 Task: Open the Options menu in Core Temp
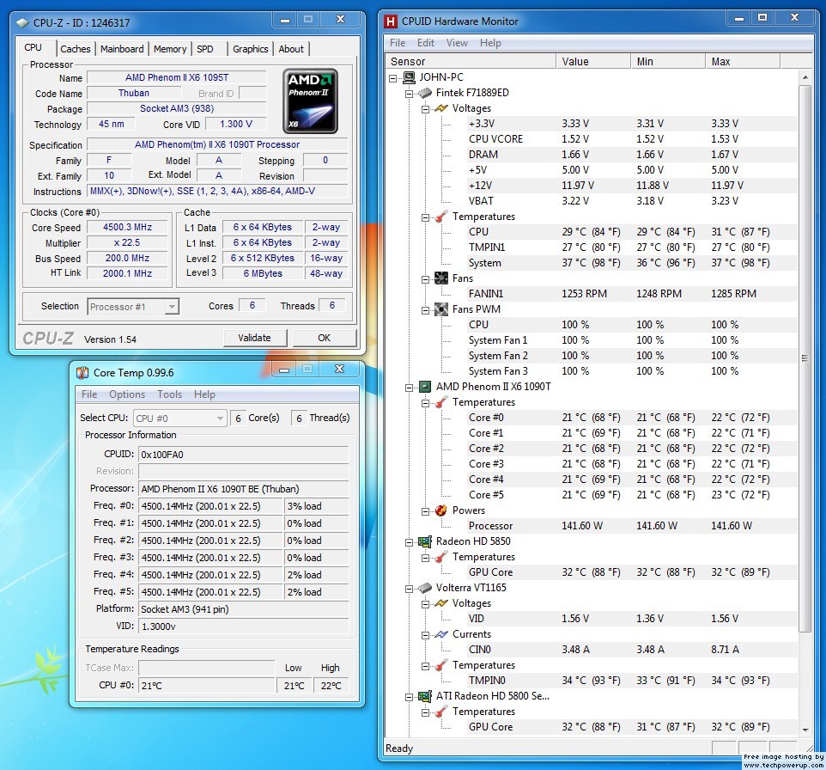click(127, 394)
